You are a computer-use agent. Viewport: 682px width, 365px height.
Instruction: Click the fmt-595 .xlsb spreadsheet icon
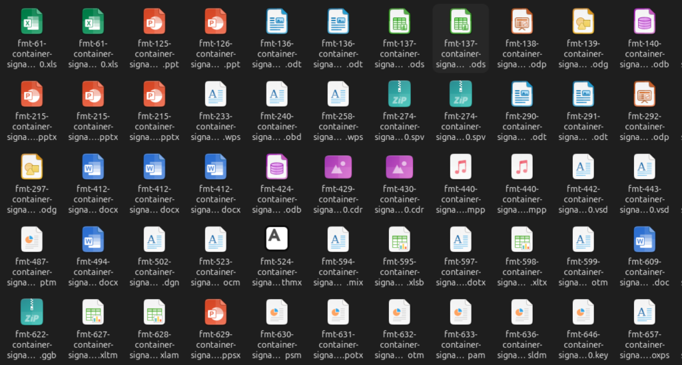coord(400,239)
